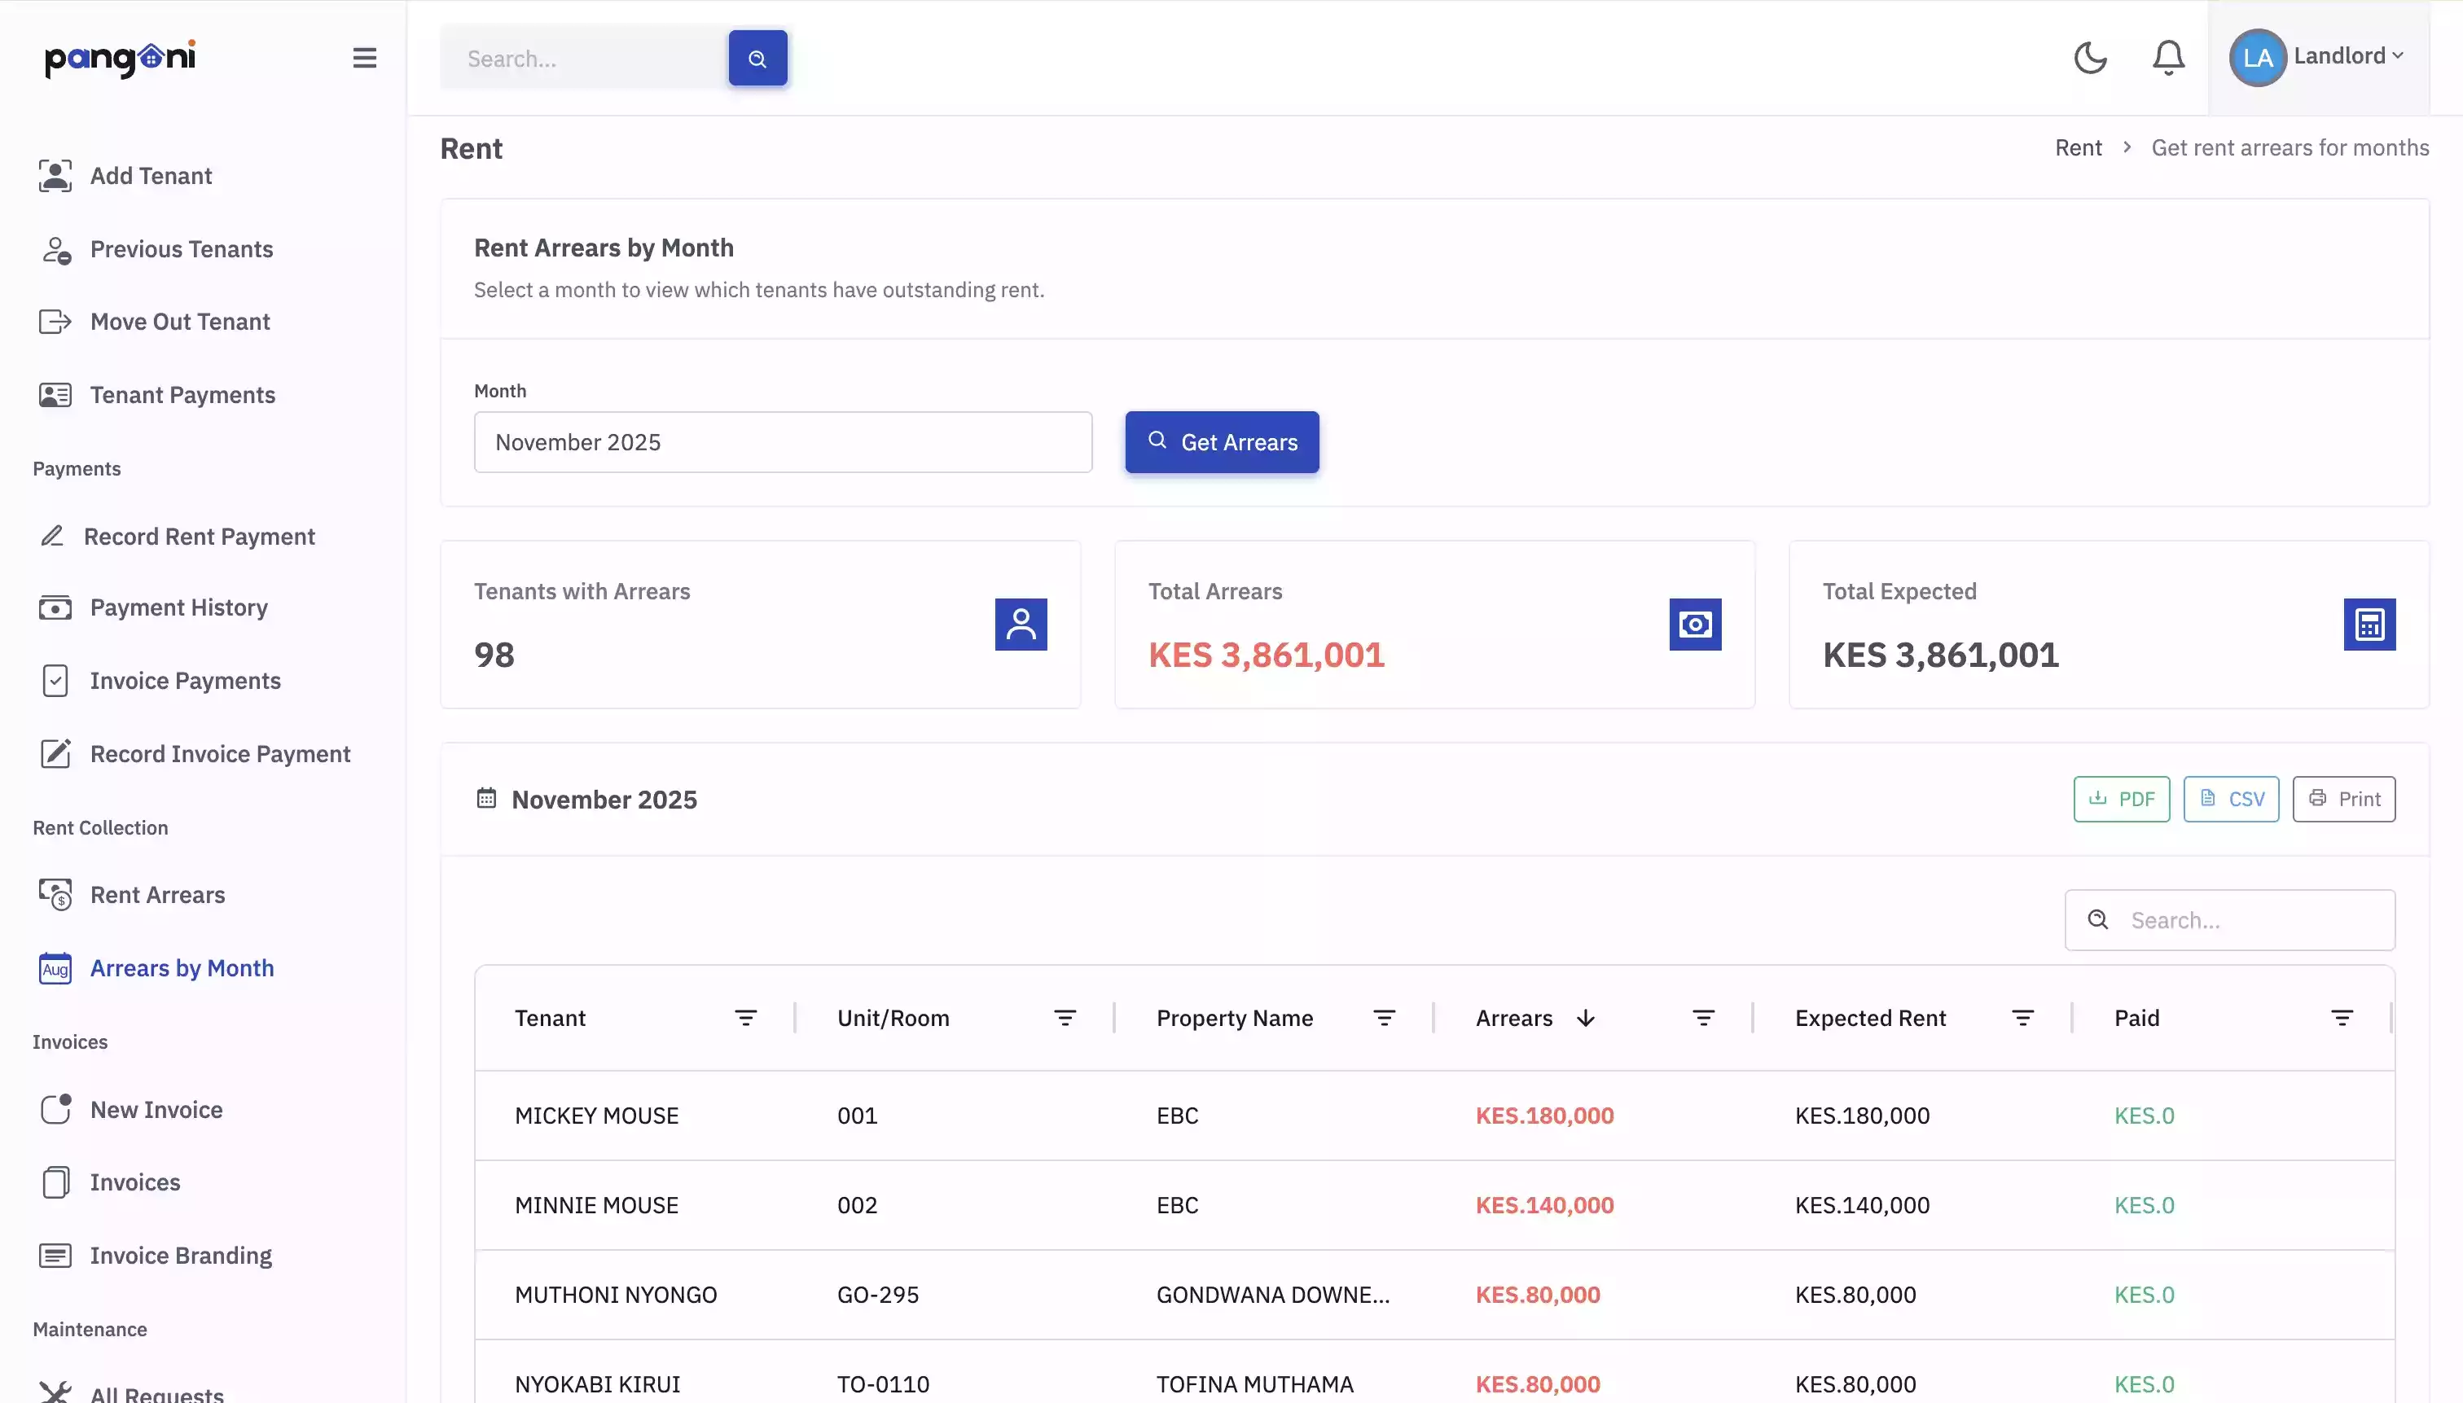
Task: Open Rent Arrears sidebar item
Action: [157, 895]
